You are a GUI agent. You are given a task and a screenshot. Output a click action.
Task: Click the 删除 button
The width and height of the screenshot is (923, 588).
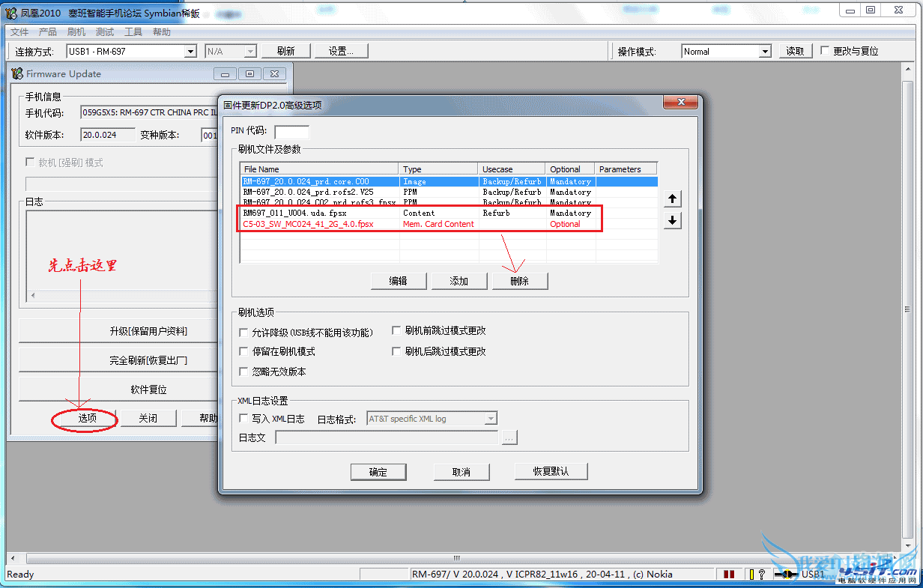pos(520,281)
